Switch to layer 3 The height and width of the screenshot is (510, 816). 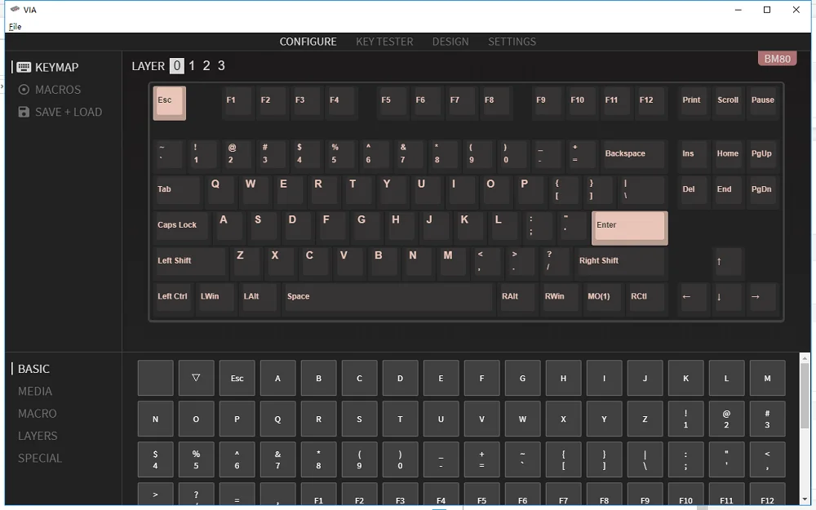[221, 66]
